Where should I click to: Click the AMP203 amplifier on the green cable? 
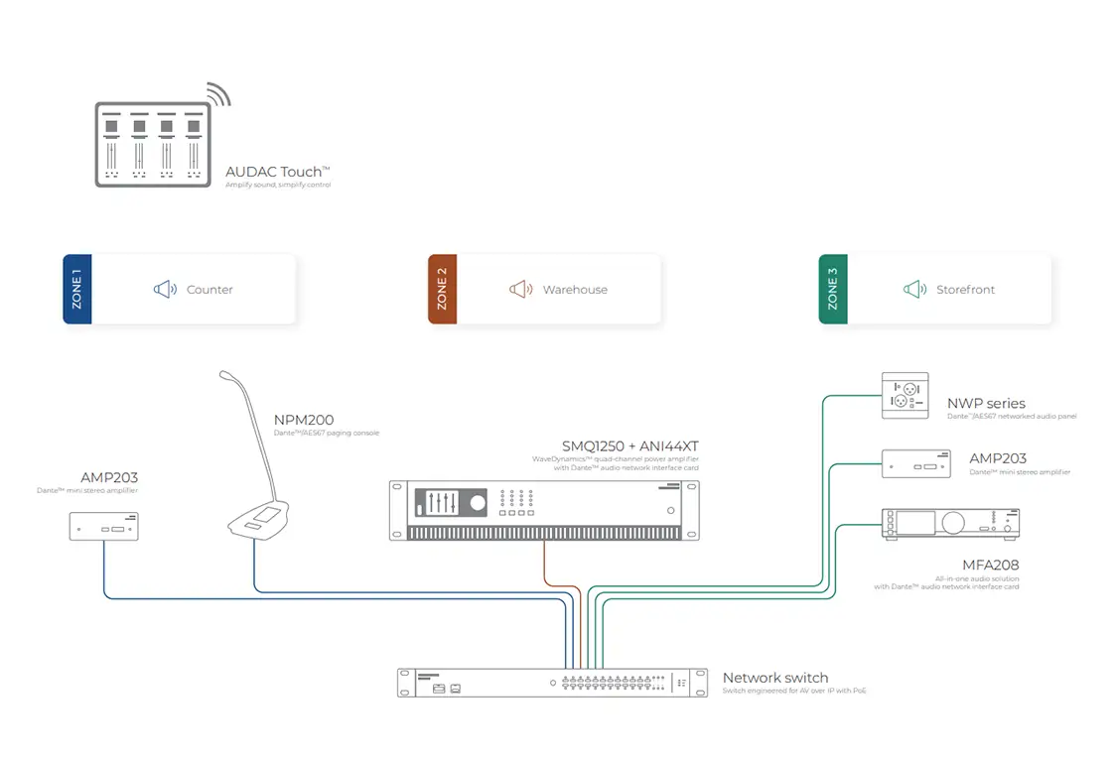tap(910, 464)
